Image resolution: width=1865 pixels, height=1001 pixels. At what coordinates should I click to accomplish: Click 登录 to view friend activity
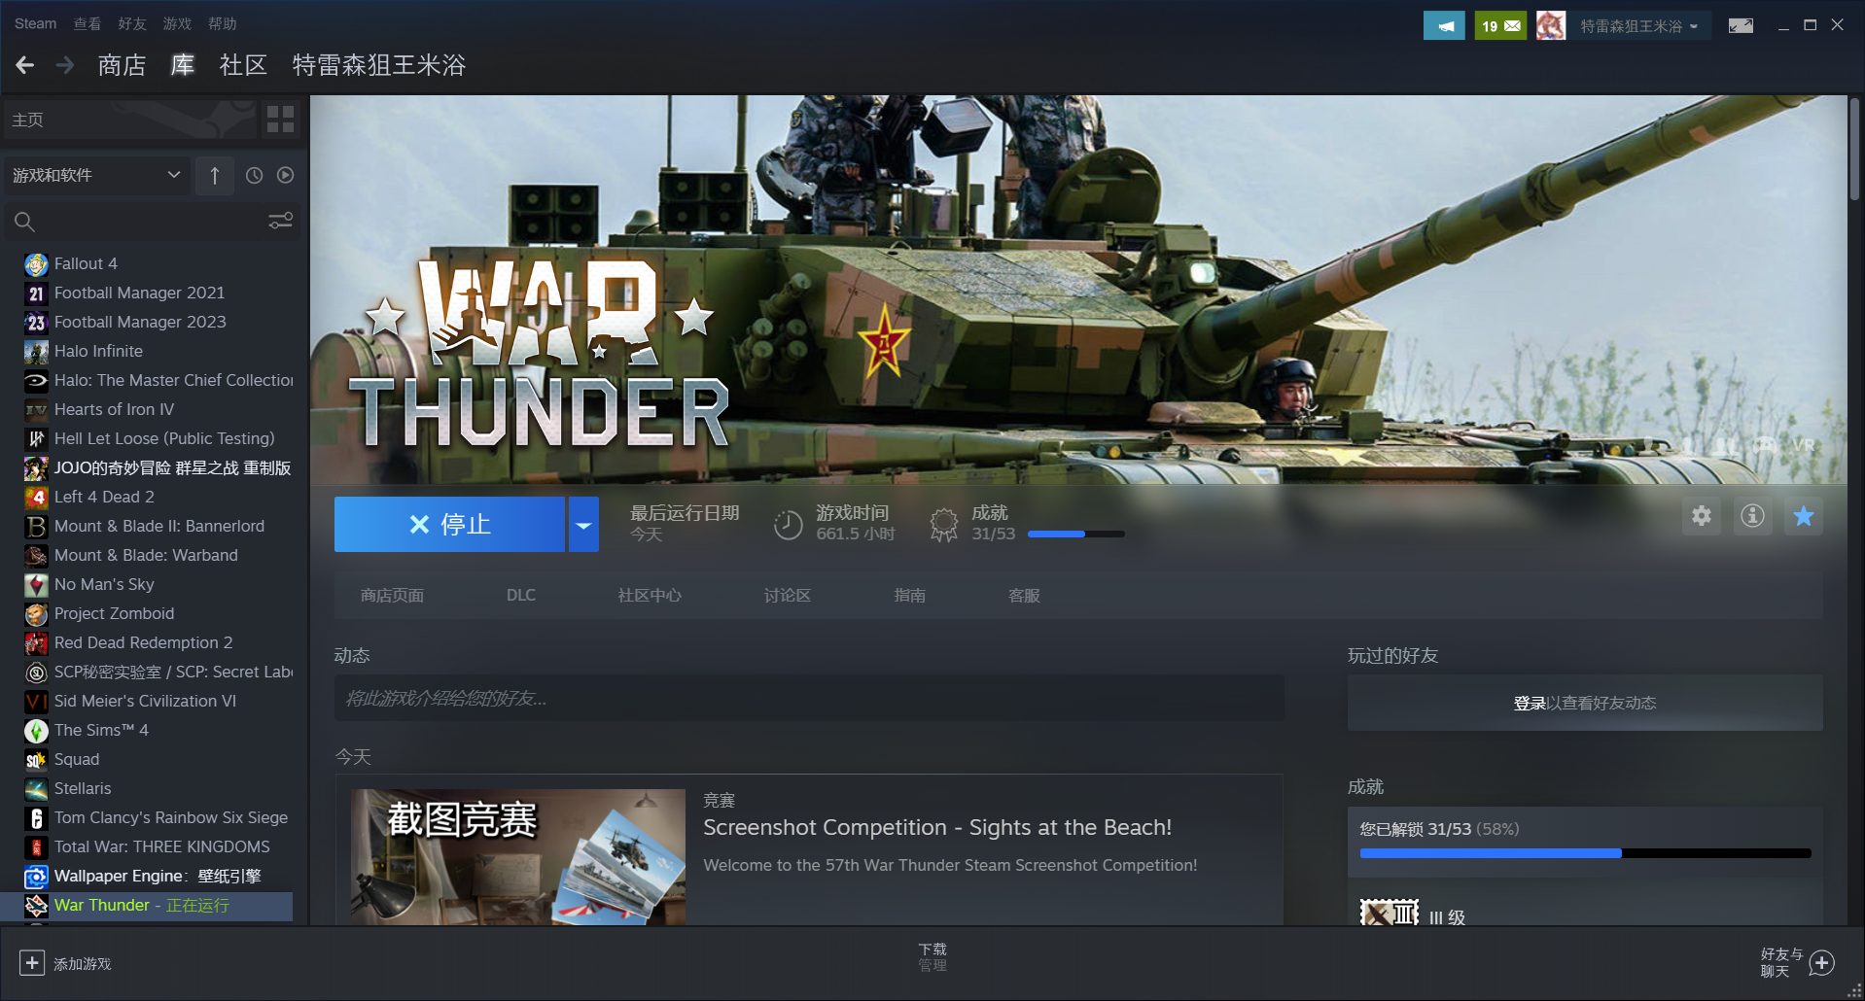(1530, 703)
